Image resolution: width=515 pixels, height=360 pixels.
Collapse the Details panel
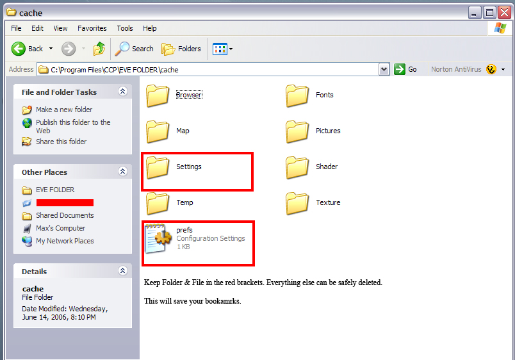click(x=123, y=271)
